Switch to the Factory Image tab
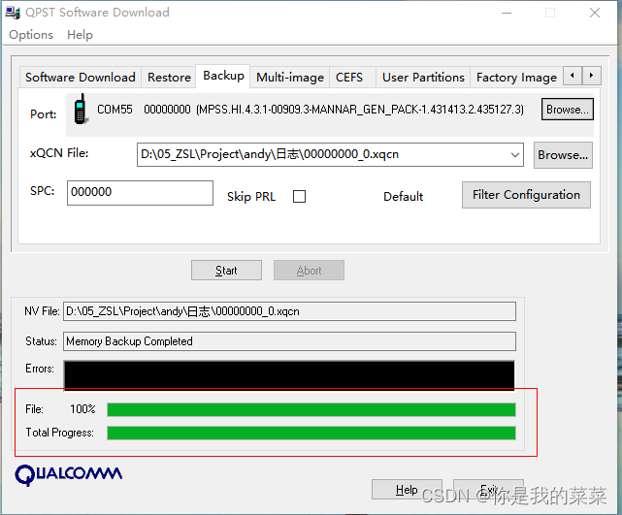The image size is (622, 515). 516,77
